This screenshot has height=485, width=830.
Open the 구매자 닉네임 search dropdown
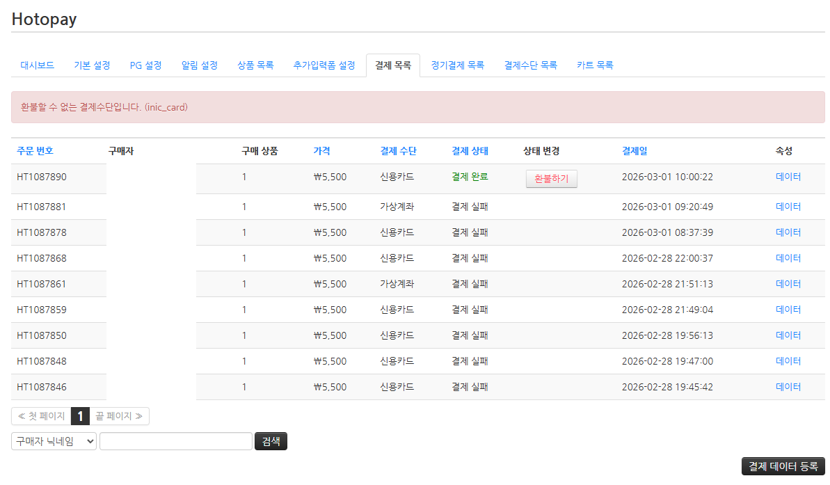(x=53, y=440)
